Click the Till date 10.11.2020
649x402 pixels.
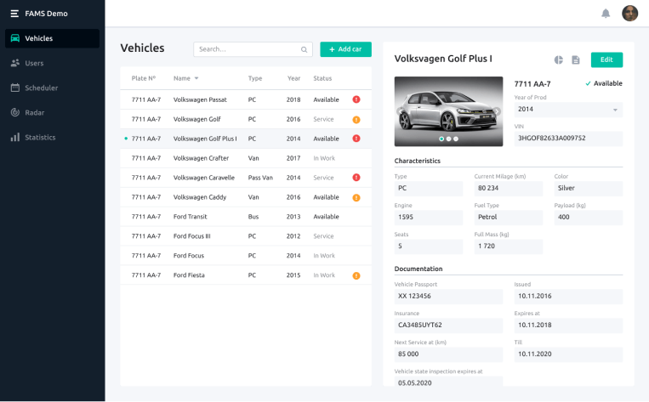[568, 354]
